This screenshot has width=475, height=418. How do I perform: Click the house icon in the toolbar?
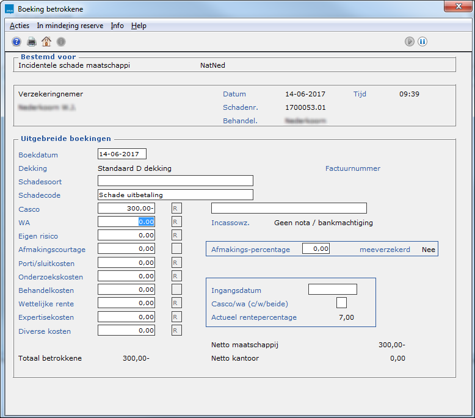(46, 41)
